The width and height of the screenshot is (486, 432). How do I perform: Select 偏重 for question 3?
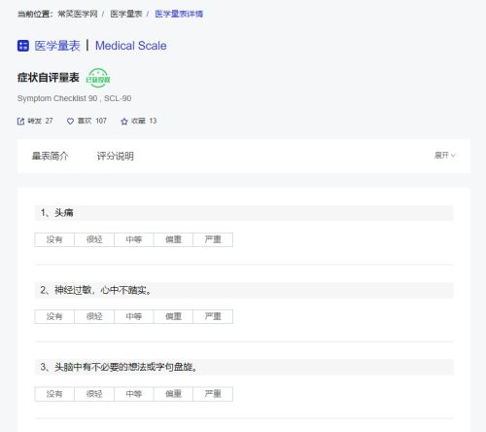click(173, 394)
